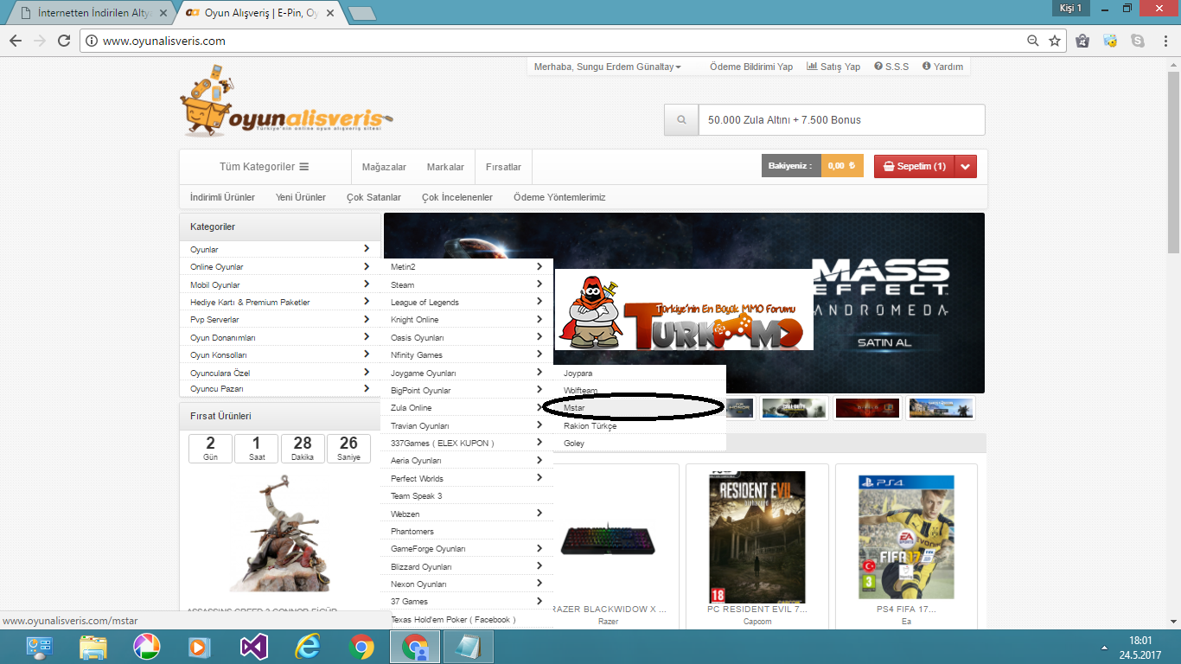Open the cart dropdown arrow beside Sepetim
The image size is (1181, 664).
tap(966, 166)
